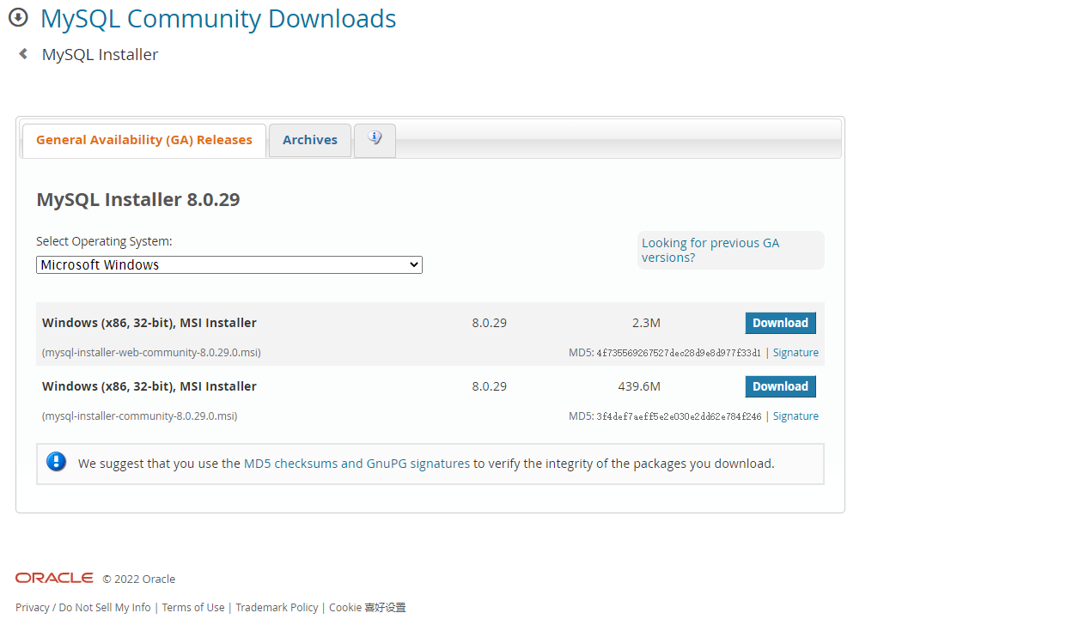Viewport: 1079px width, 625px height.
Task: Switch to the Archives tab
Action: coord(310,140)
